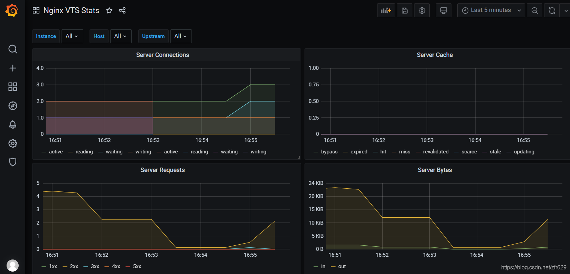Save the dashboard with disk icon
The width and height of the screenshot is (570, 274).
click(404, 10)
